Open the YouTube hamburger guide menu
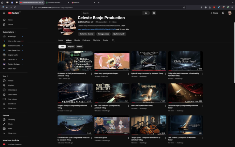This screenshot has width=235, height=147. [x=4, y=13]
